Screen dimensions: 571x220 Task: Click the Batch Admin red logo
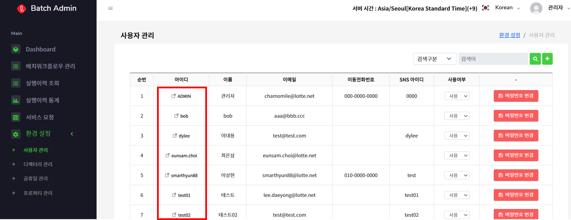[21, 9]
